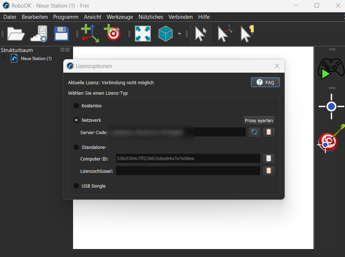Float the Strukturbaum panel
The image size is (345, 257).
62,50
